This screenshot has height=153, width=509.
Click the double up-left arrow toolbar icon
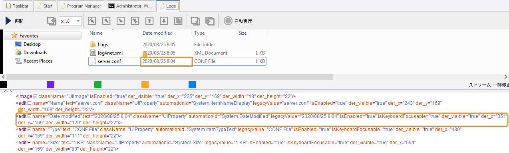[91, 21]
